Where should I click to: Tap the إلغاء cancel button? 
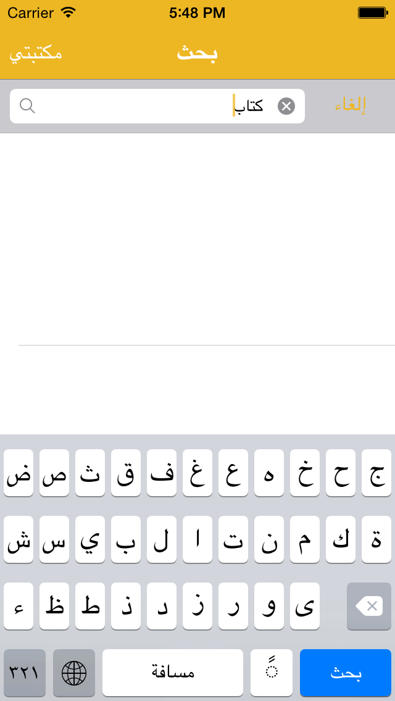(x=351, y=106)
